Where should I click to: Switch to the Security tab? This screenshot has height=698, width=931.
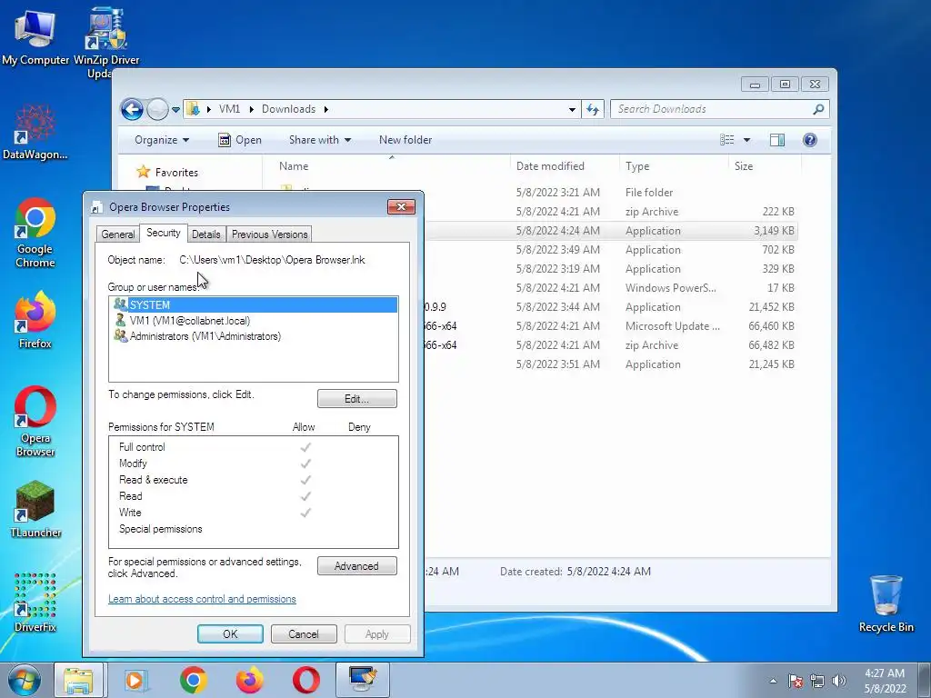[164, 233]
